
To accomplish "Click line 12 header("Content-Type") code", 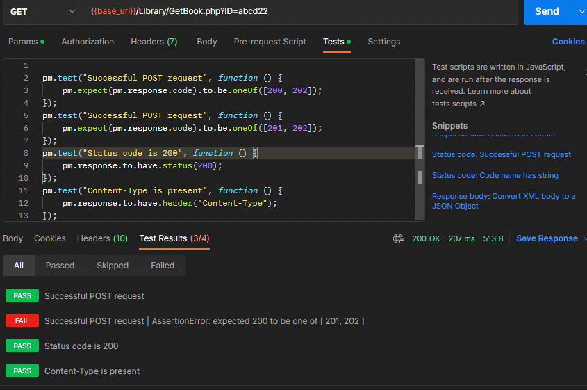I will click(220, 203).
